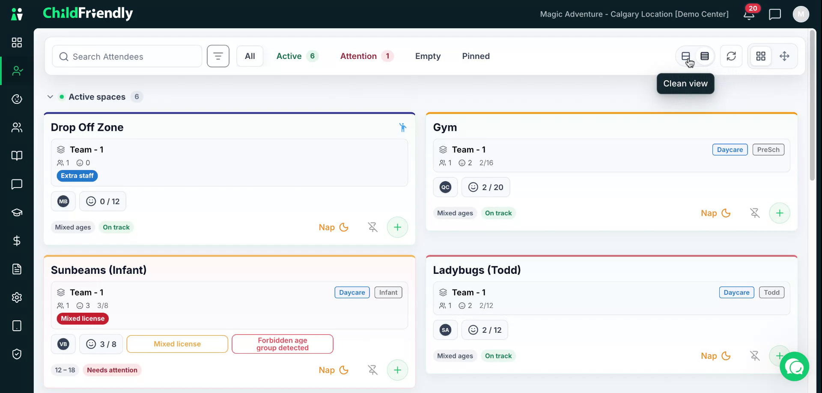The height and width of the screenshot is (393, 822).
Task: Select the move arrows layout icon
Action: [784, 56]
